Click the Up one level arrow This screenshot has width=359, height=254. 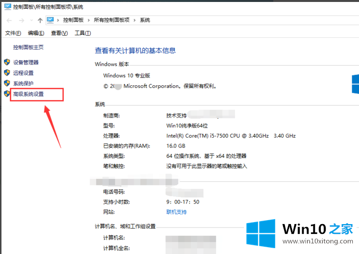tap(40, 21)
